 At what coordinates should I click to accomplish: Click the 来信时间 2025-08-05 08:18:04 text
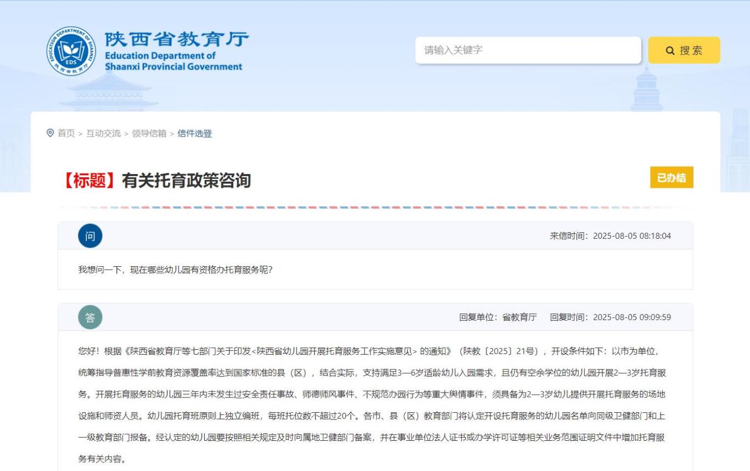(611, 236)
